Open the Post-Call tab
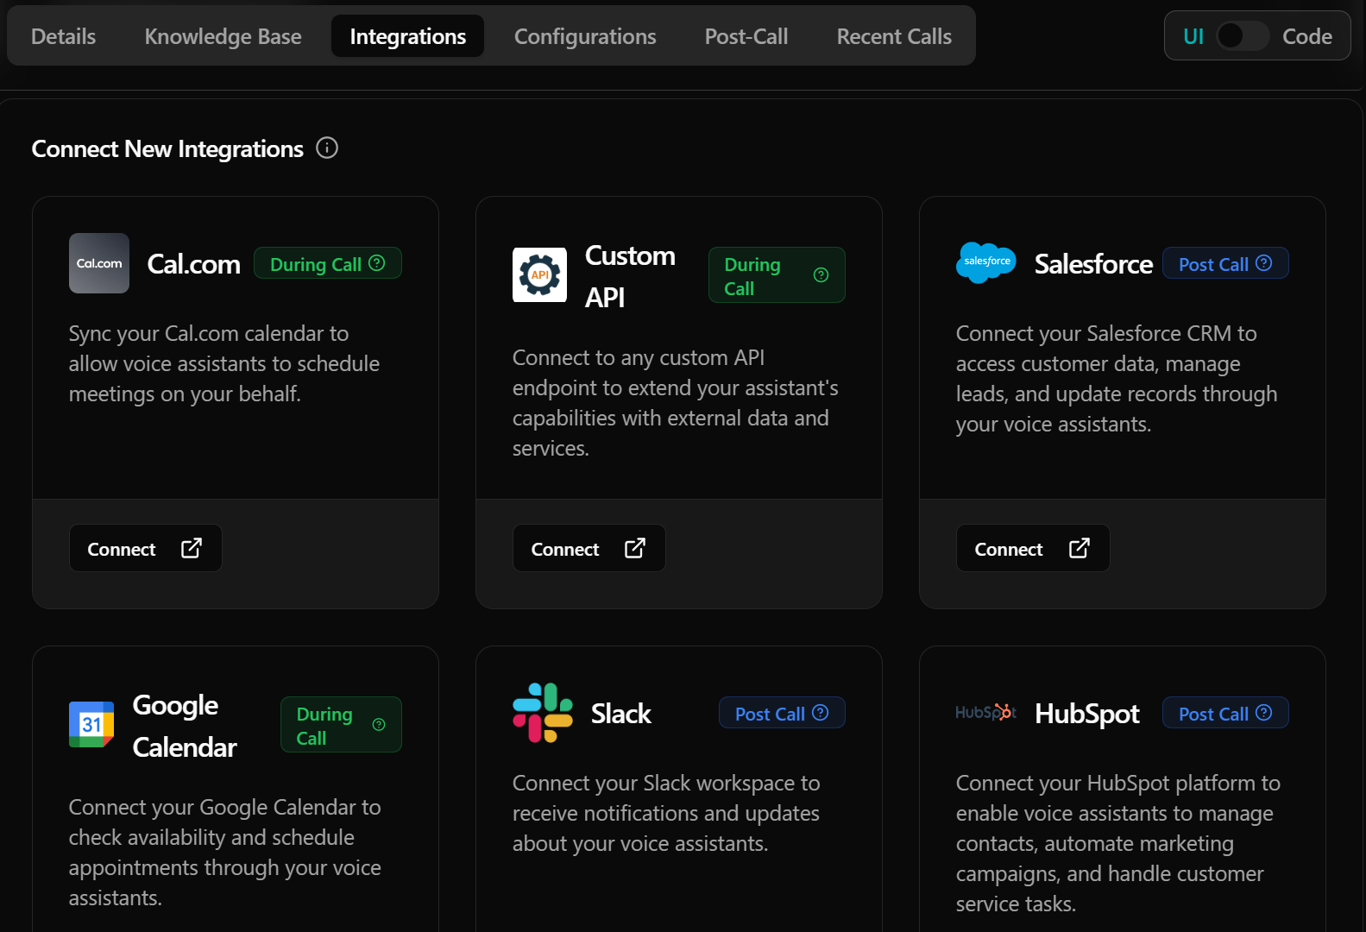 [x=746, y=36]
